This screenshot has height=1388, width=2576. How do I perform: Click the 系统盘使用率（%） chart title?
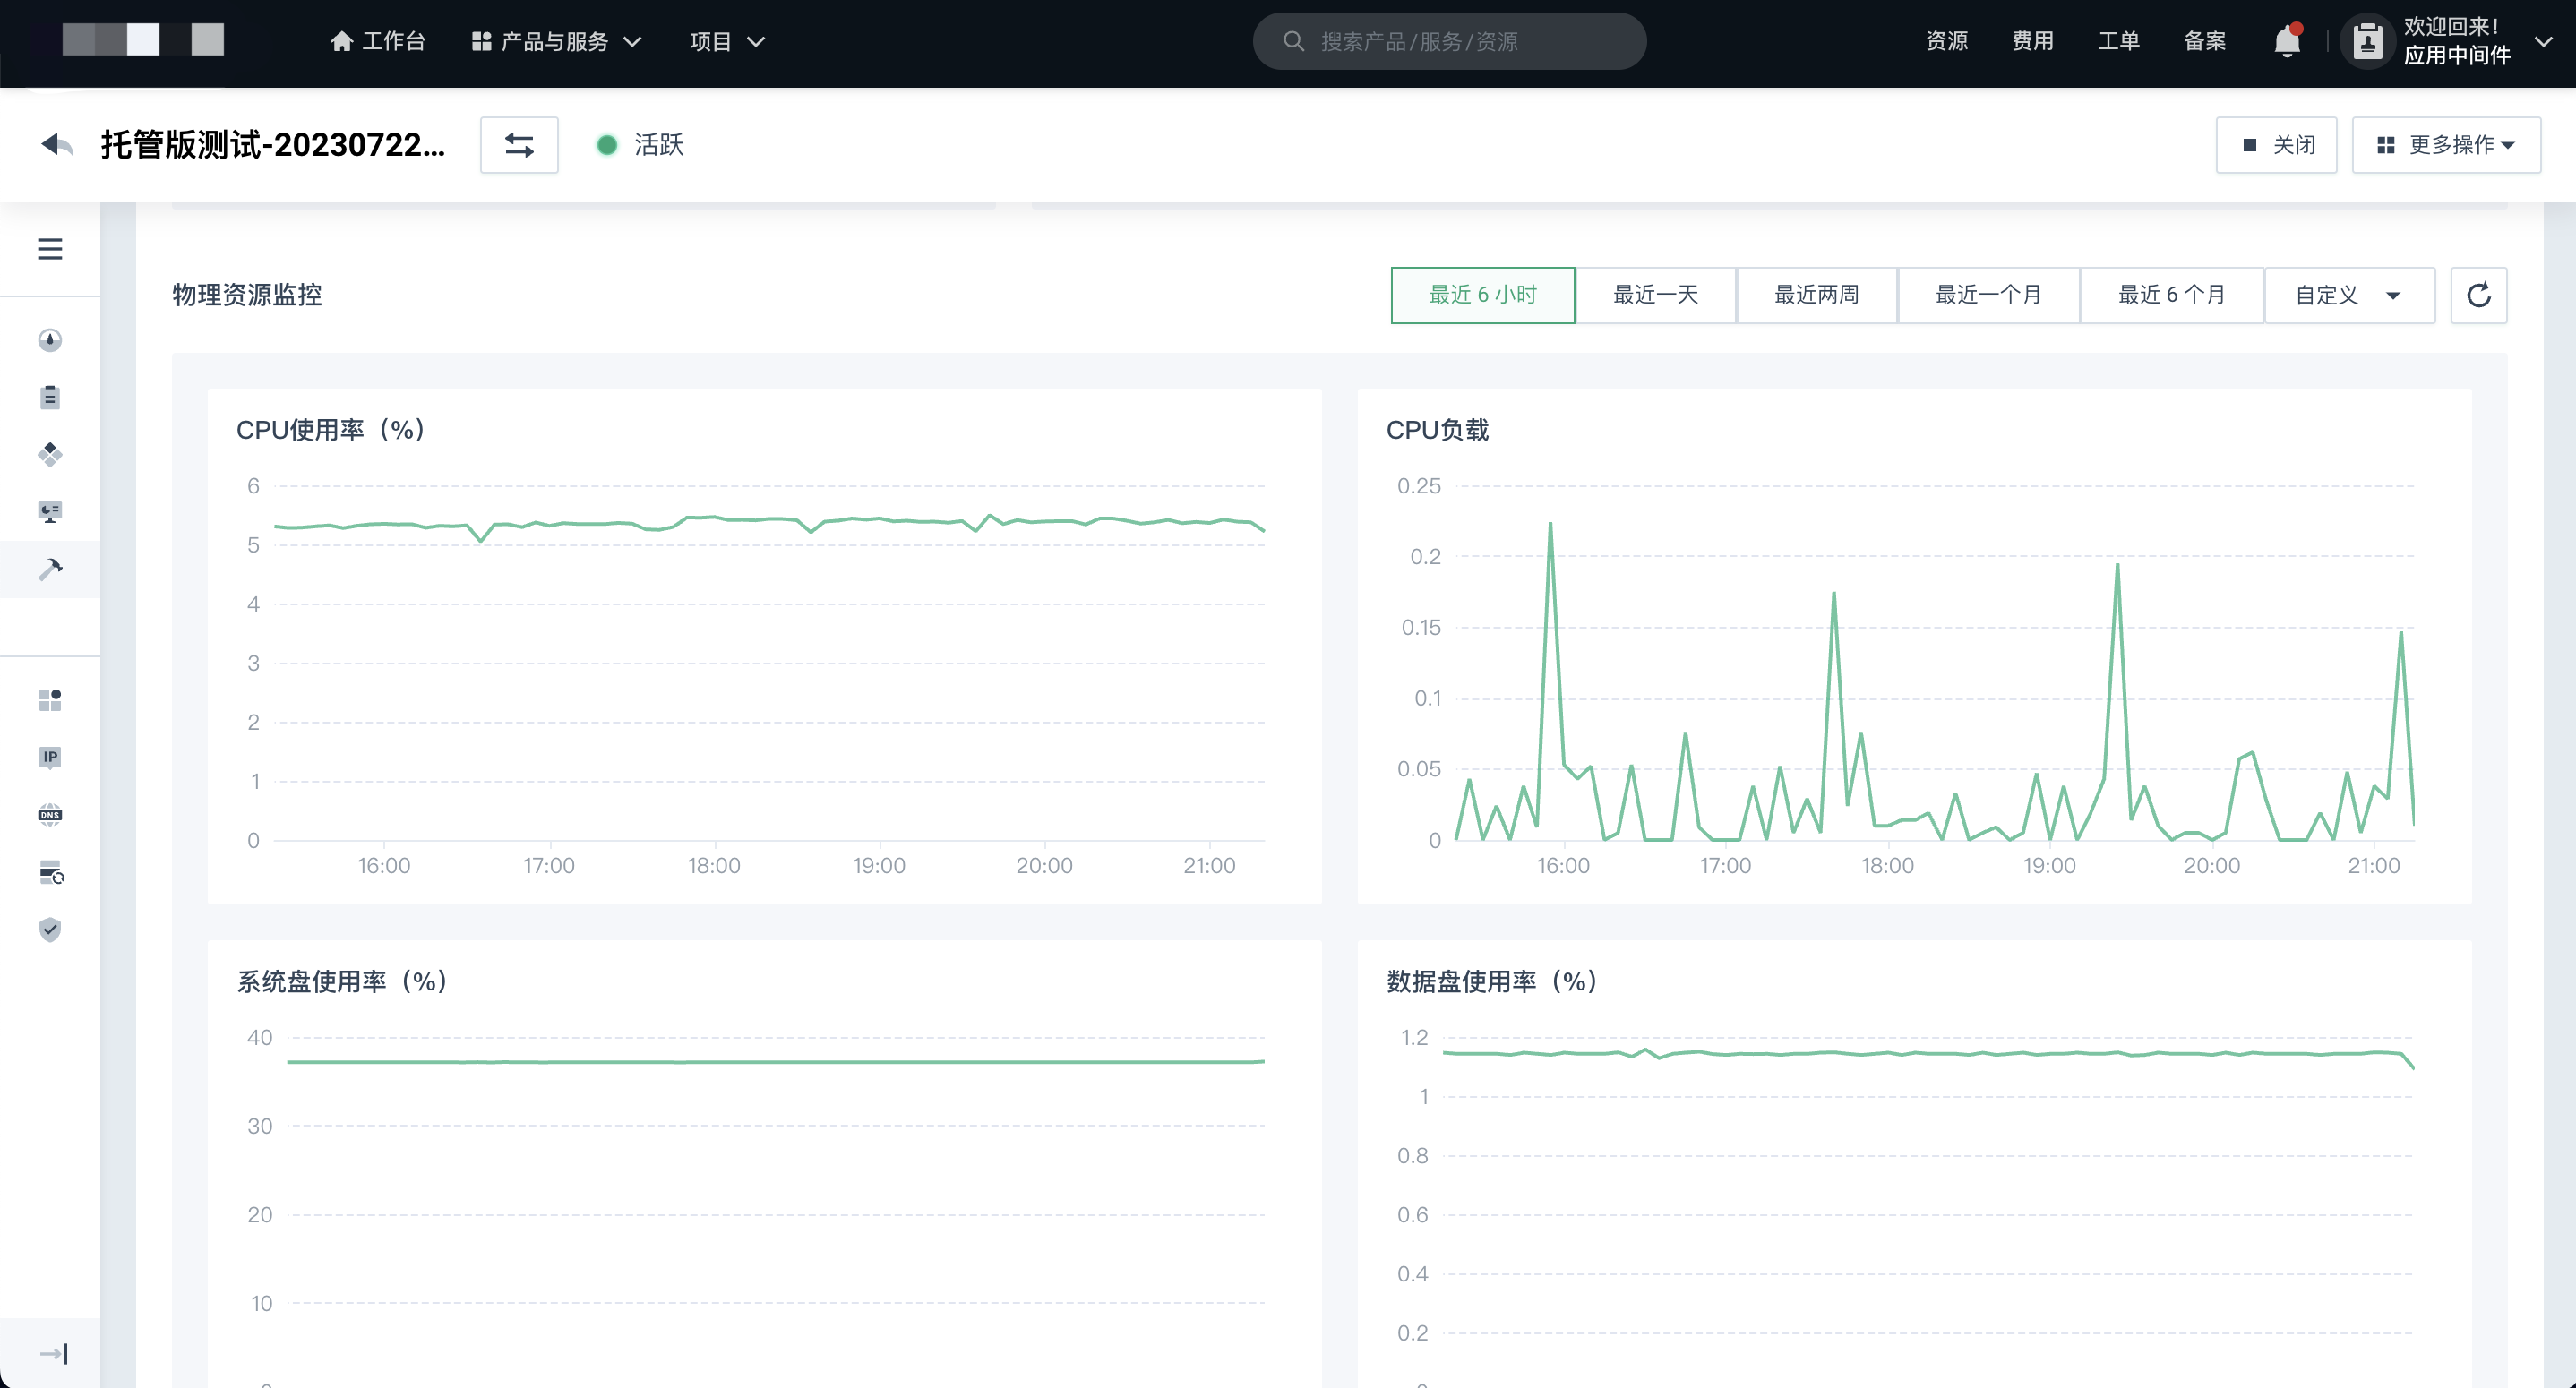pos(343,981)
